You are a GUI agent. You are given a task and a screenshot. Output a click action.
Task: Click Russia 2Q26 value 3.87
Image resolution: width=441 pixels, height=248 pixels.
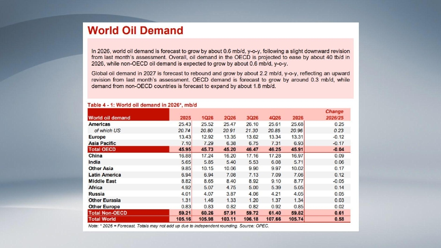point(231,194)
